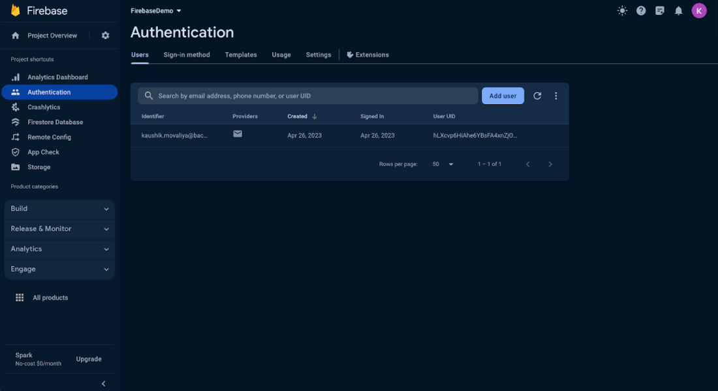Click the Identifier column header

pyautogui.click(x=153, y=116)
